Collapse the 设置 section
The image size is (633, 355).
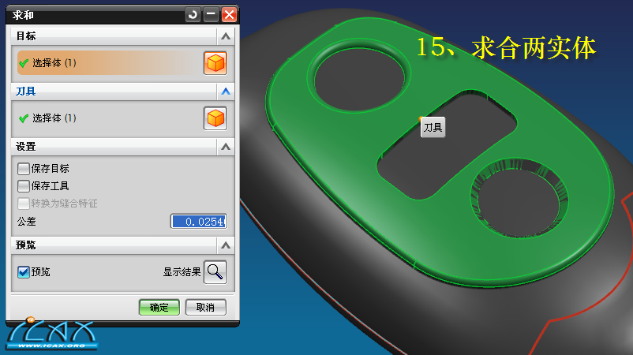pos(226,147)
